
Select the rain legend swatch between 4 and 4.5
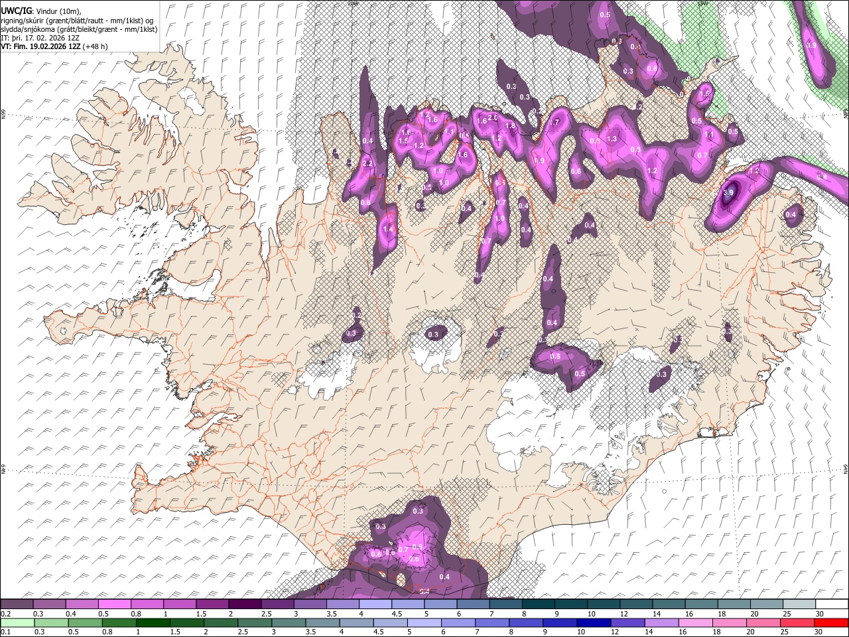(357, 622)
